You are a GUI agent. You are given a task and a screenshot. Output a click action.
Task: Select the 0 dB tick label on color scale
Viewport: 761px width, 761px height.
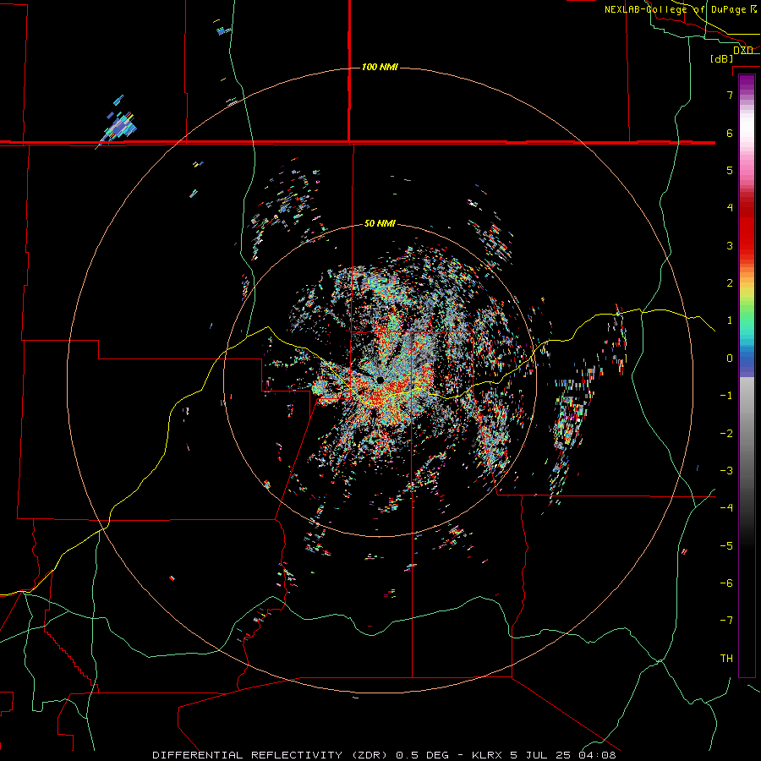coord(730,359)
